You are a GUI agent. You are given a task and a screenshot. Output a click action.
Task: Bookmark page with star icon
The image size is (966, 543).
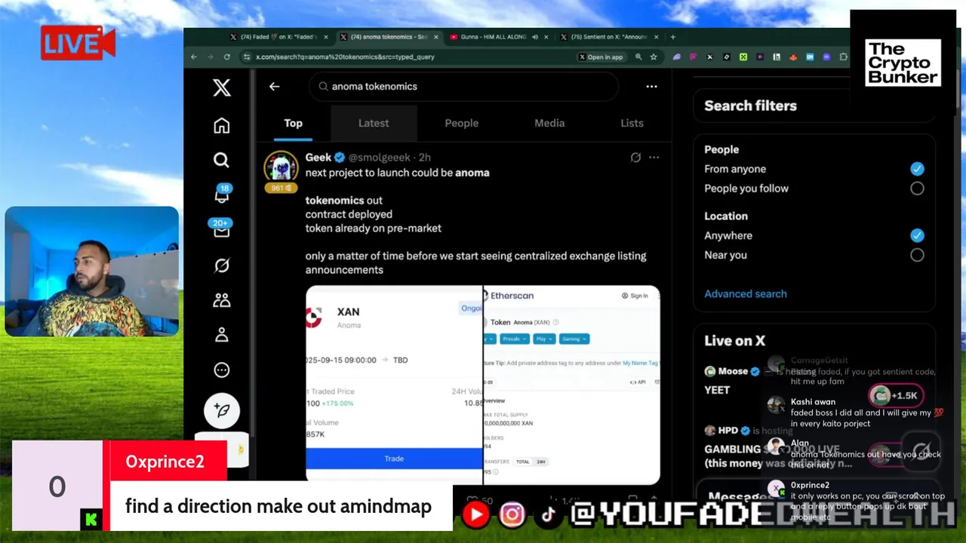654,57
